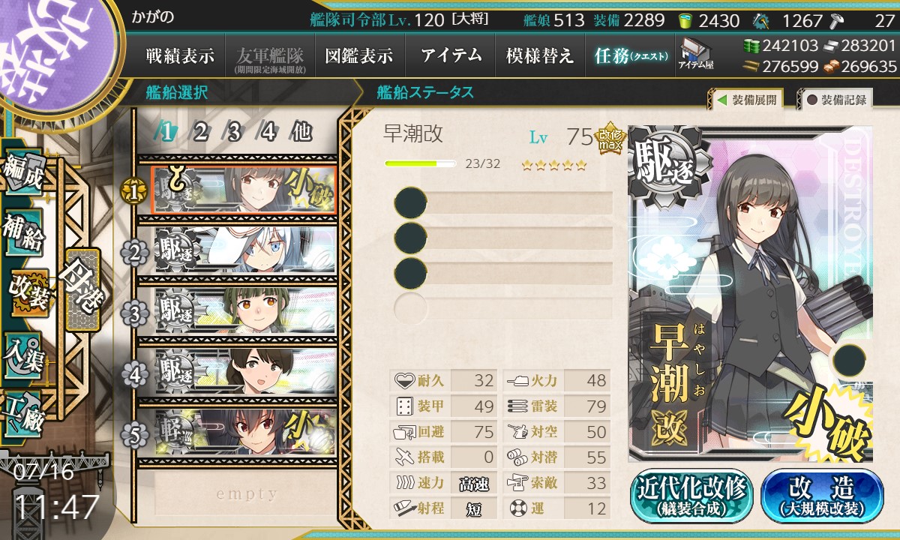The width and height of the screenshot is (900, 540).
Task: Select the fifth ship light cruiser banner
Action: [244, 431]
